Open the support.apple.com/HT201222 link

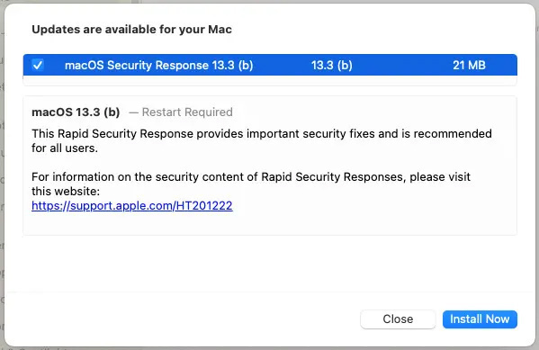point(132,206)
